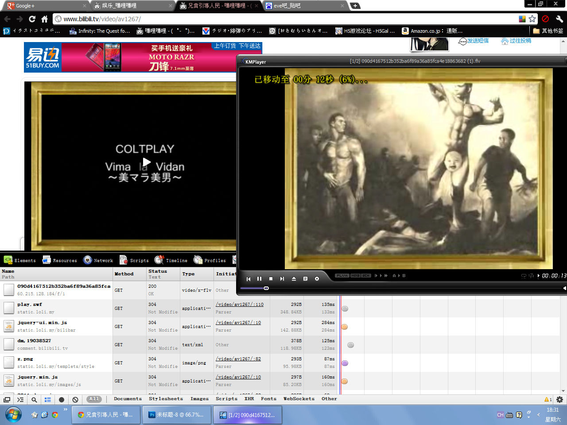Open the /video/av1267/:82 initiator link
Viewport: 567px width, 425px height.
(x=238, y=359)
